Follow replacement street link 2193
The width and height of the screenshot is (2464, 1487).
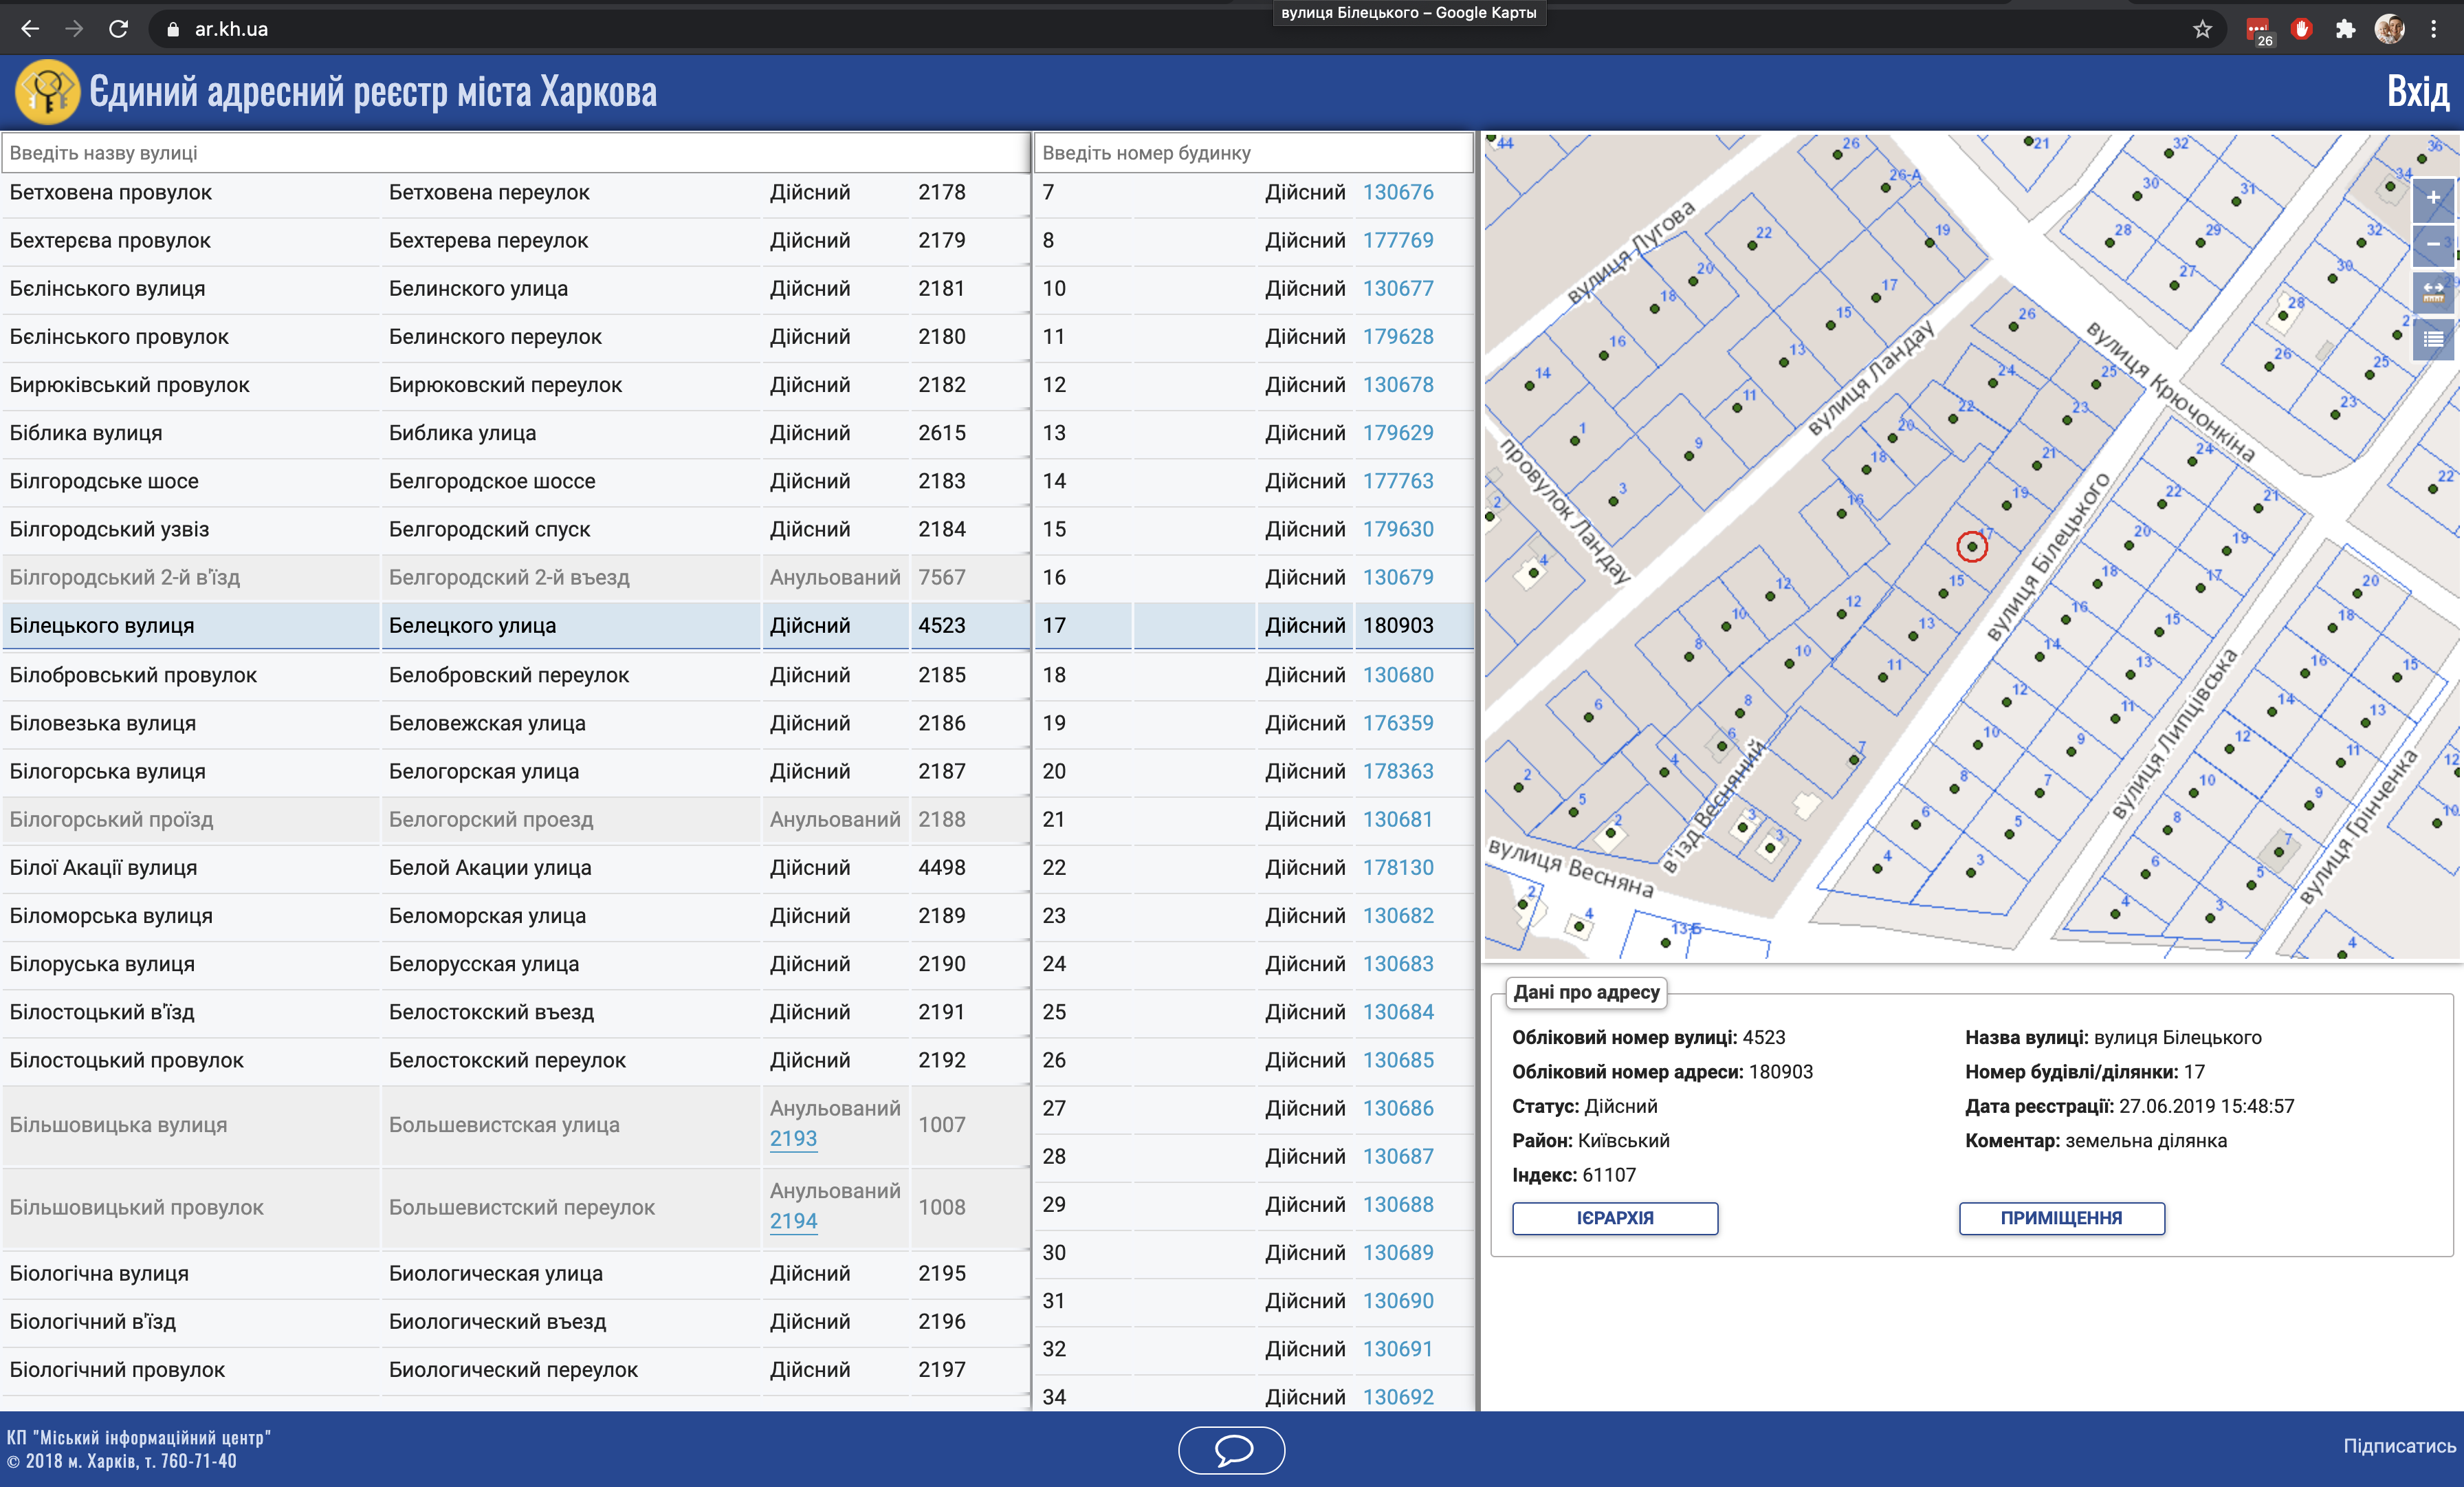793,1139
